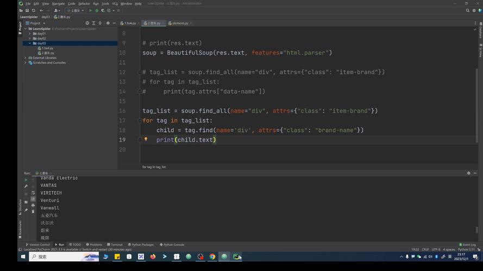Select 1.bs4.py file in project tree

[45, 48]
